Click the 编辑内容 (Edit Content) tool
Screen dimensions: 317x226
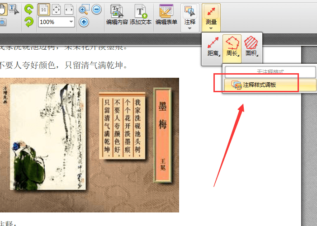pyautogui.click(x=117, y=14)
